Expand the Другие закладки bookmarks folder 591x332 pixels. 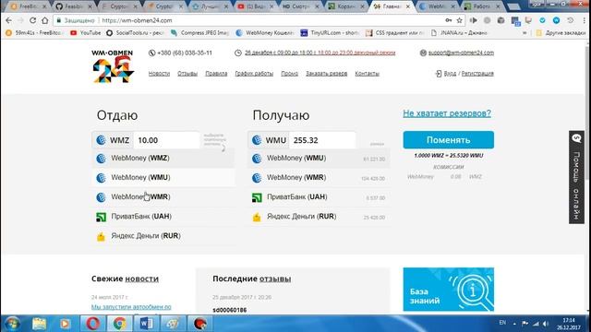561,33
